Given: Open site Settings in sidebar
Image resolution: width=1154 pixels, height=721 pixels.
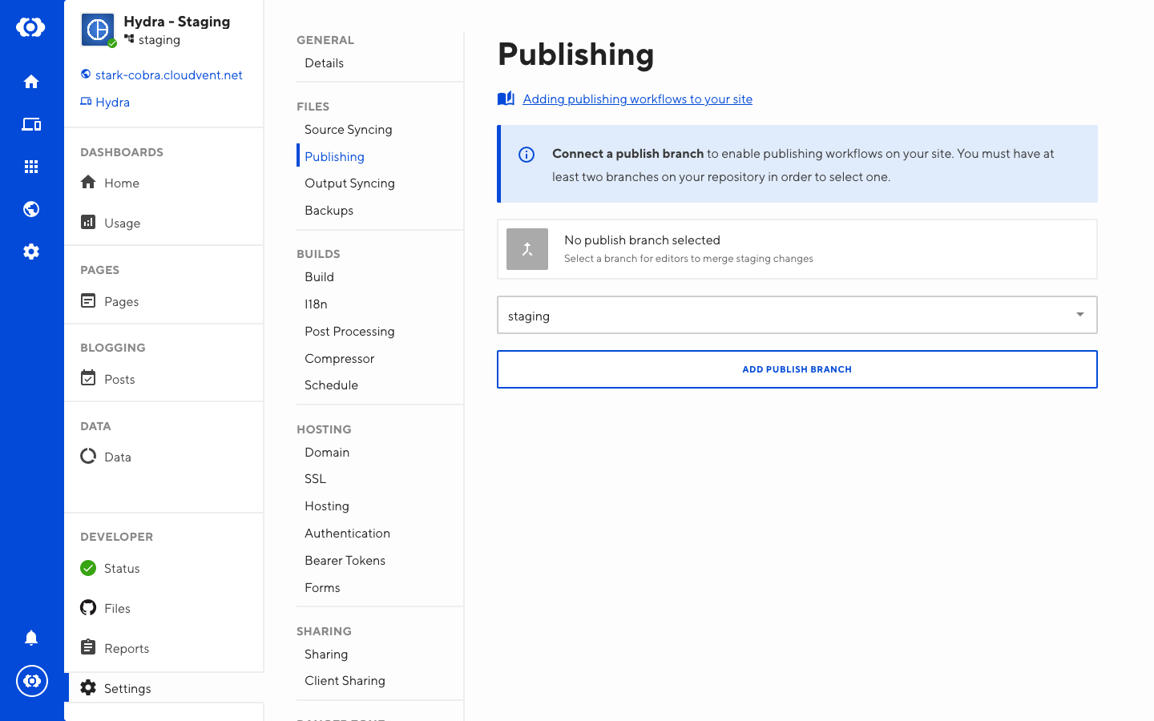Looking at the screenshot, I should [127, 689].
